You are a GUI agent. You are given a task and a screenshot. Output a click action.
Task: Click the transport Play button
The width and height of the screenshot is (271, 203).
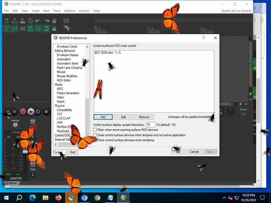click(x=31, y=112)
